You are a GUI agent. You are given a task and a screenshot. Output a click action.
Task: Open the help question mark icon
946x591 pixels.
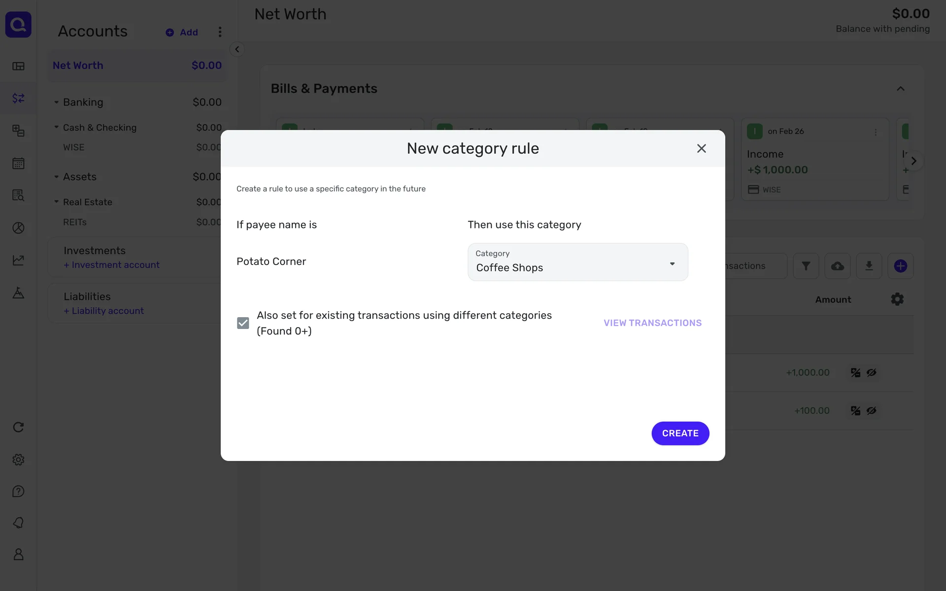click(x=18, y=492)
